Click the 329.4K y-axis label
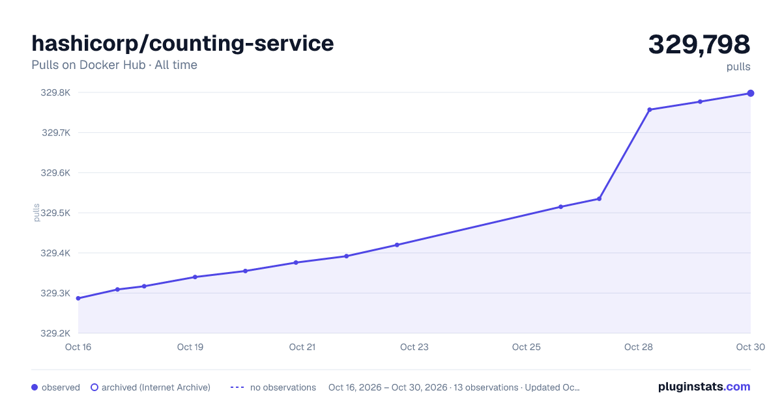 [x=55, y=253]
